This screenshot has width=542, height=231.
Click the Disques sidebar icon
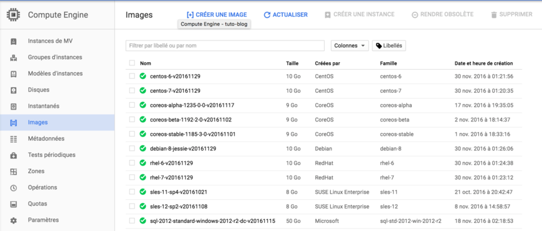(14, 90)
